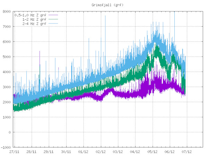This screenshot has width=208, height=155.
Task: Click the 05/12 date tick label
Action: coord(153,151)
